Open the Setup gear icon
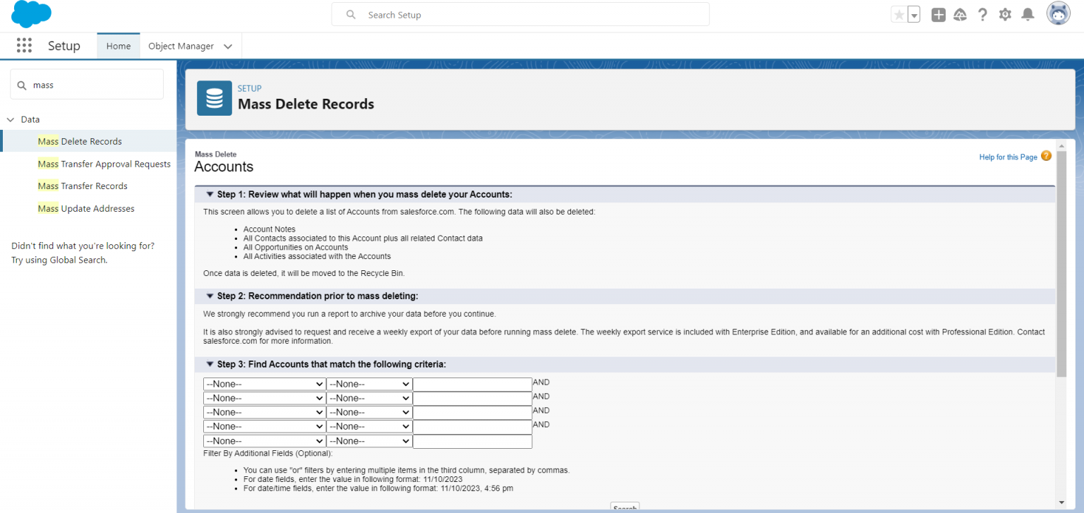Screen dimensions: 1084x513 pos(1005,14)
